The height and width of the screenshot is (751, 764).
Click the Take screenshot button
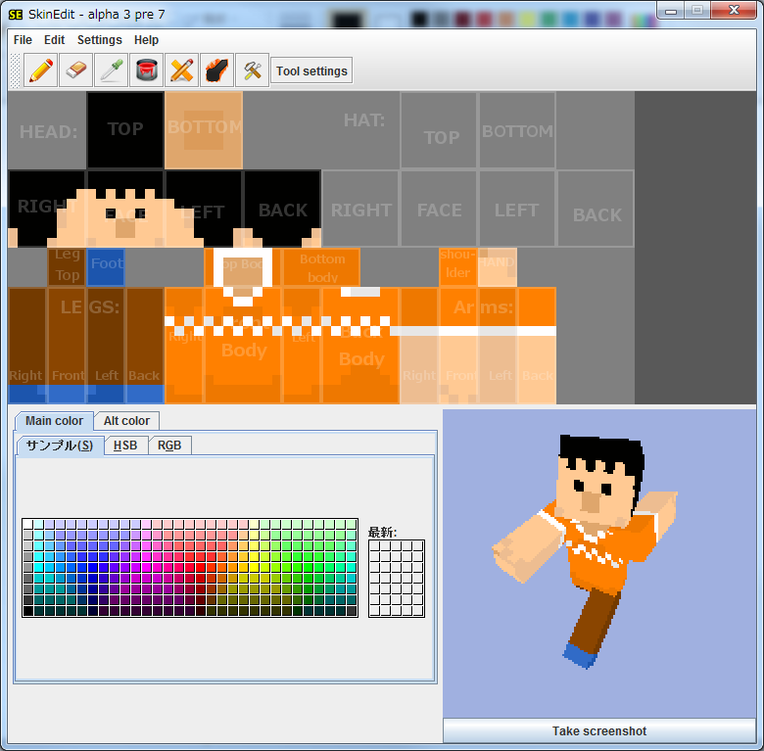599,731
